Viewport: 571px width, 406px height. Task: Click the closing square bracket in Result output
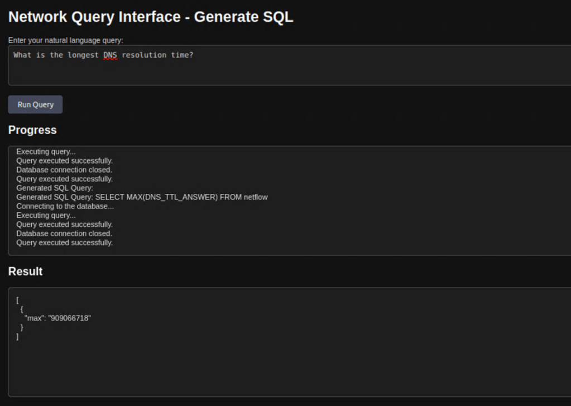coord(18,337)
